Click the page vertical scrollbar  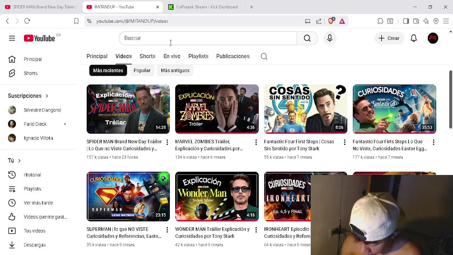pos(451,100)
